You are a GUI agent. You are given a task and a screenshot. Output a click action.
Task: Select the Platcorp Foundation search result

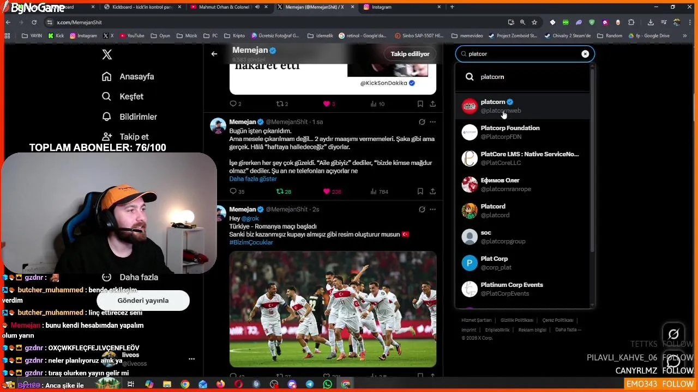(x=522, y=132)
